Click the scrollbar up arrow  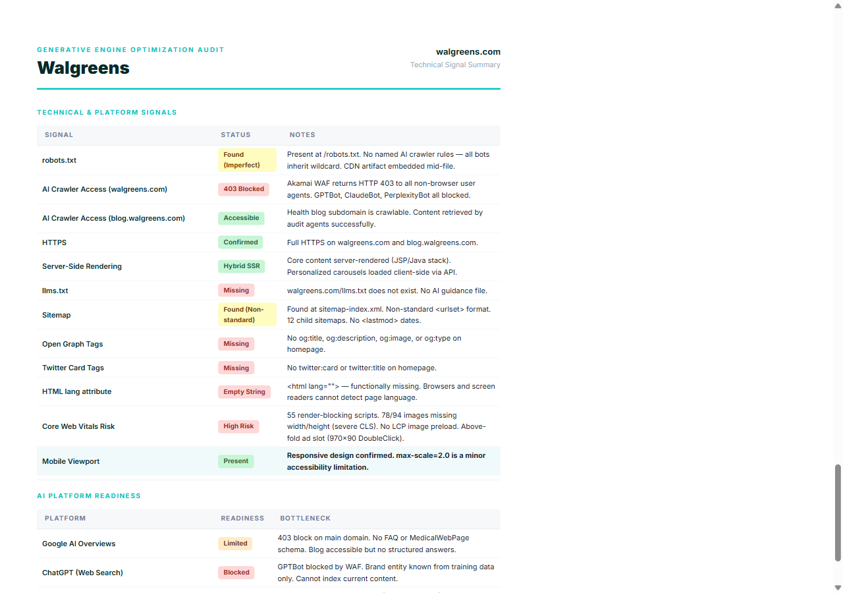[x=838, y=5]
